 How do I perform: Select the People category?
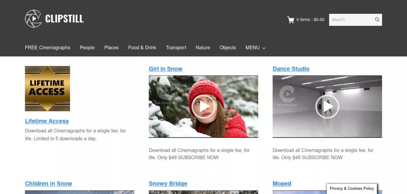[x=87, y=48]
